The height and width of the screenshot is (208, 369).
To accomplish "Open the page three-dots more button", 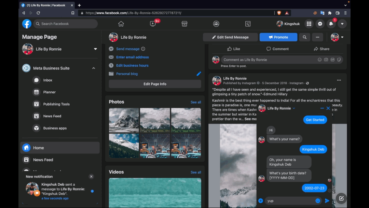I will (x=317, y=37).
